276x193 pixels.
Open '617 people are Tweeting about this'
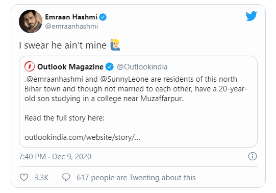[136, 178]
